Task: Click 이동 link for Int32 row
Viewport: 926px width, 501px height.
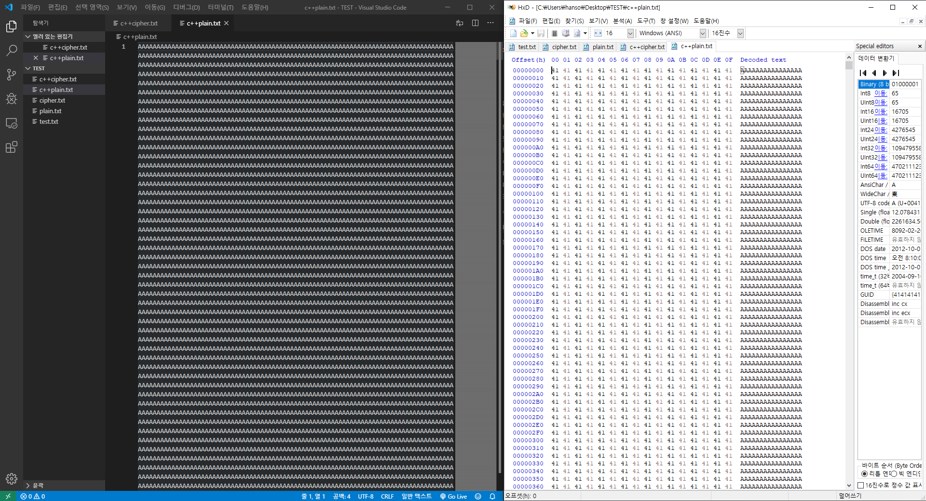Action: (881, 148)
